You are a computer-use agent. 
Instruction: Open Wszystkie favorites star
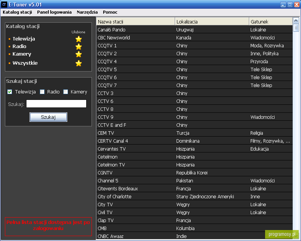[79, 63]
